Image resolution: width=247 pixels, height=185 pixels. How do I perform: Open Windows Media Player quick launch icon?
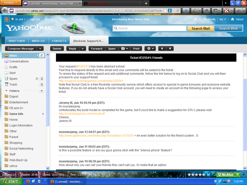coord(39,181)
